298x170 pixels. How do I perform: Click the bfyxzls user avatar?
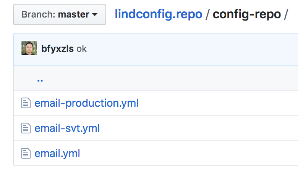click(x=29, y=48)
